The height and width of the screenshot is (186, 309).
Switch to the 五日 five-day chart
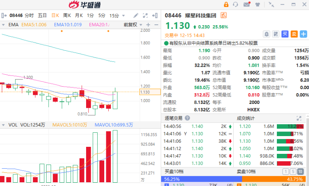click(x=42, y=15)
